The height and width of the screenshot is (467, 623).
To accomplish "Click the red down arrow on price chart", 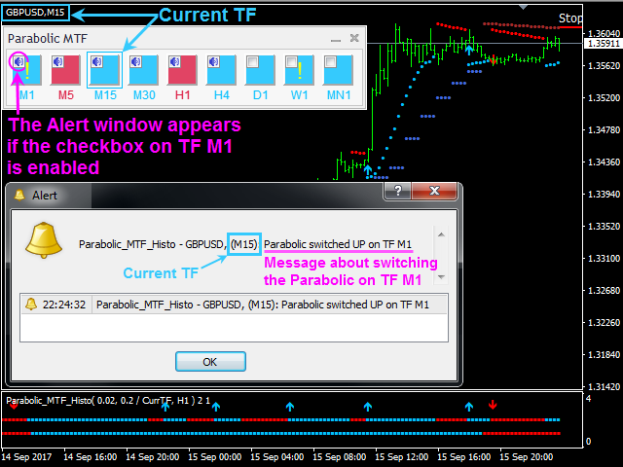I will pos(494,59).
